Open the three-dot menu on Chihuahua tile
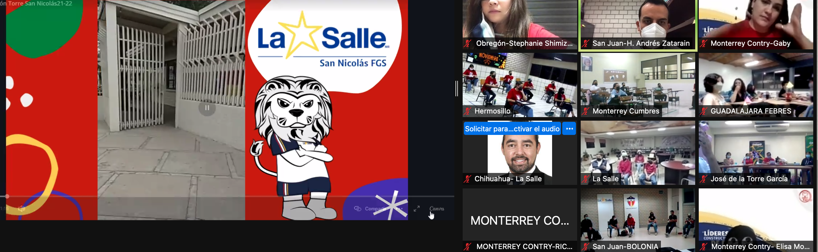 pyautogui.click(x=569, y=129)
